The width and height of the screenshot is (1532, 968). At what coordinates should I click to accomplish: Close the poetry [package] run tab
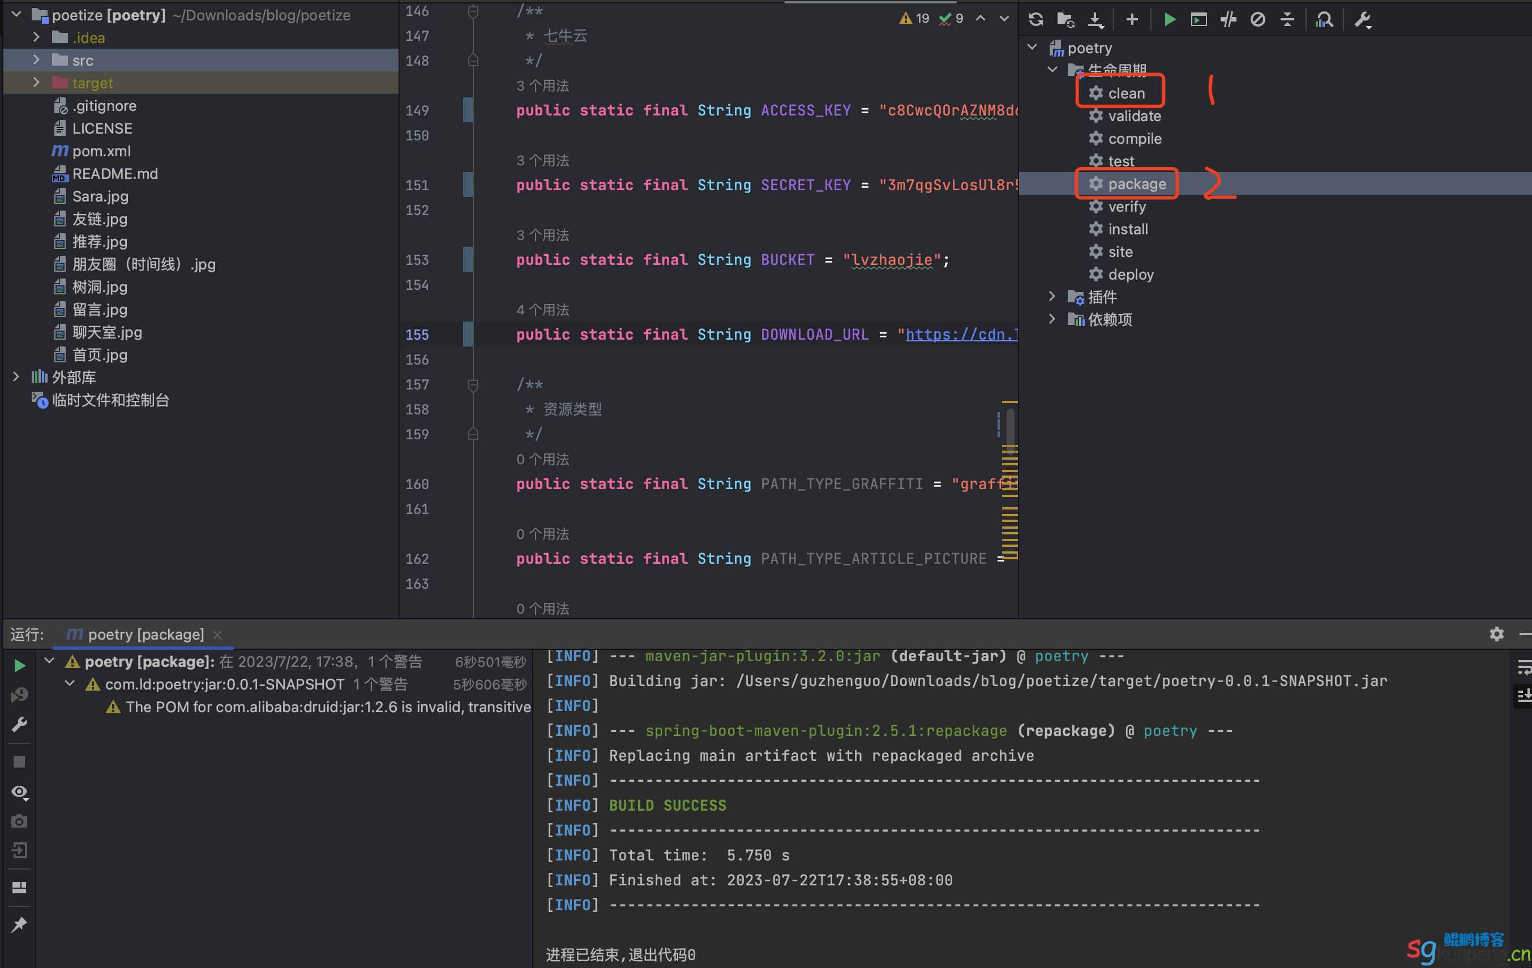pyautogui.click(x=217, y=635)
